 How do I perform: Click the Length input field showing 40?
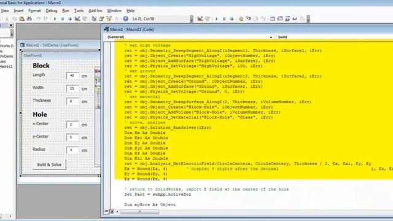(x=72, y=76)
